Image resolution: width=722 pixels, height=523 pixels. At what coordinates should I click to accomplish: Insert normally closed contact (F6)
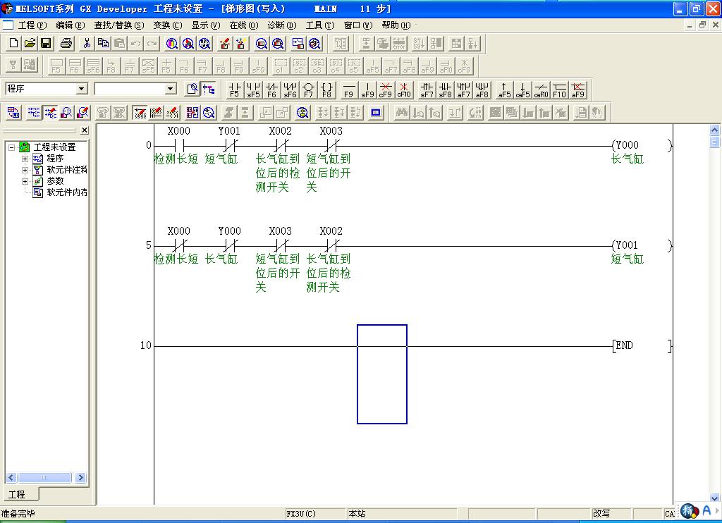[271, 90]
